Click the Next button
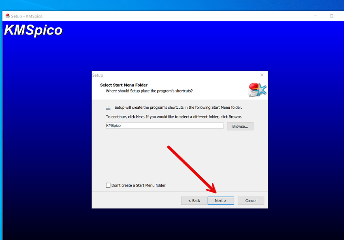This screenshot has height=240, width=344. [220, 200]
